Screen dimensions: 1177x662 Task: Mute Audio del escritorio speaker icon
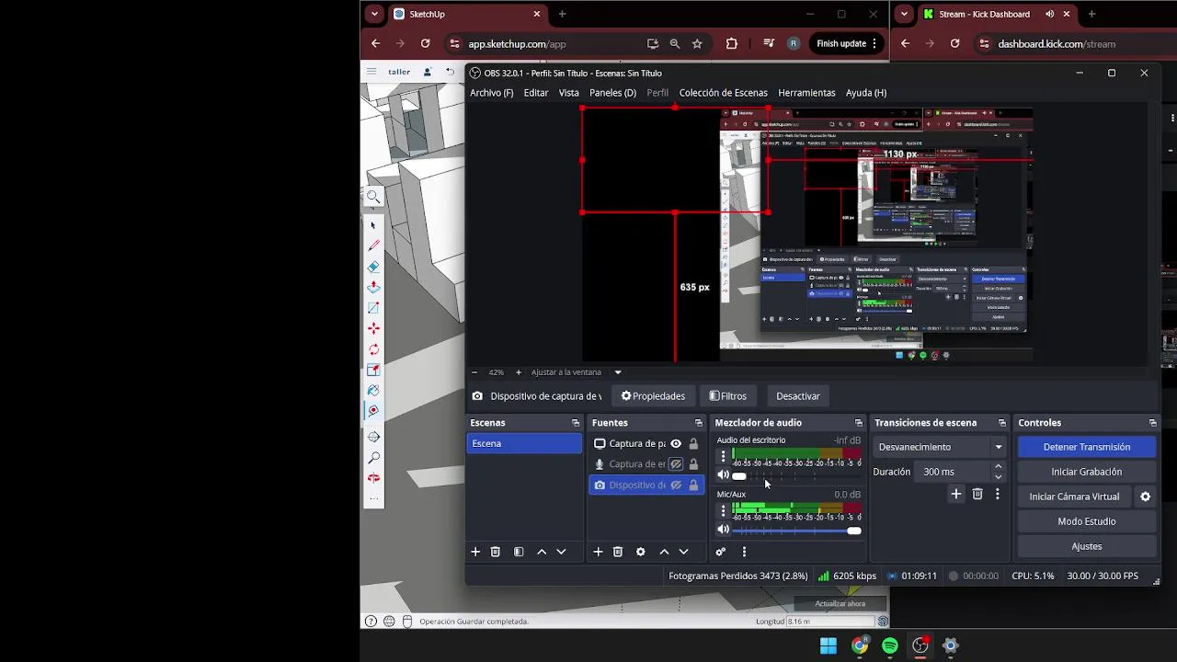[723, 475]
